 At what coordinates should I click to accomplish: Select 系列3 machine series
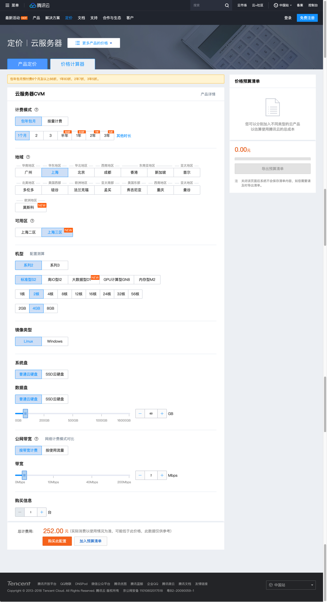tap(55, 265)
